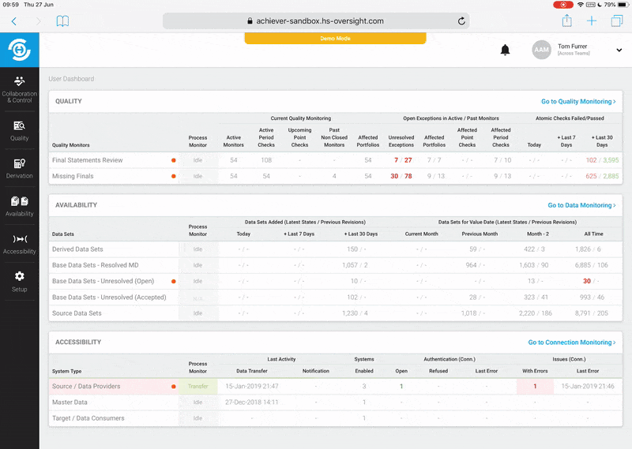Open a new Safari tab
632x449 pixels.
(x=592, y=21)
